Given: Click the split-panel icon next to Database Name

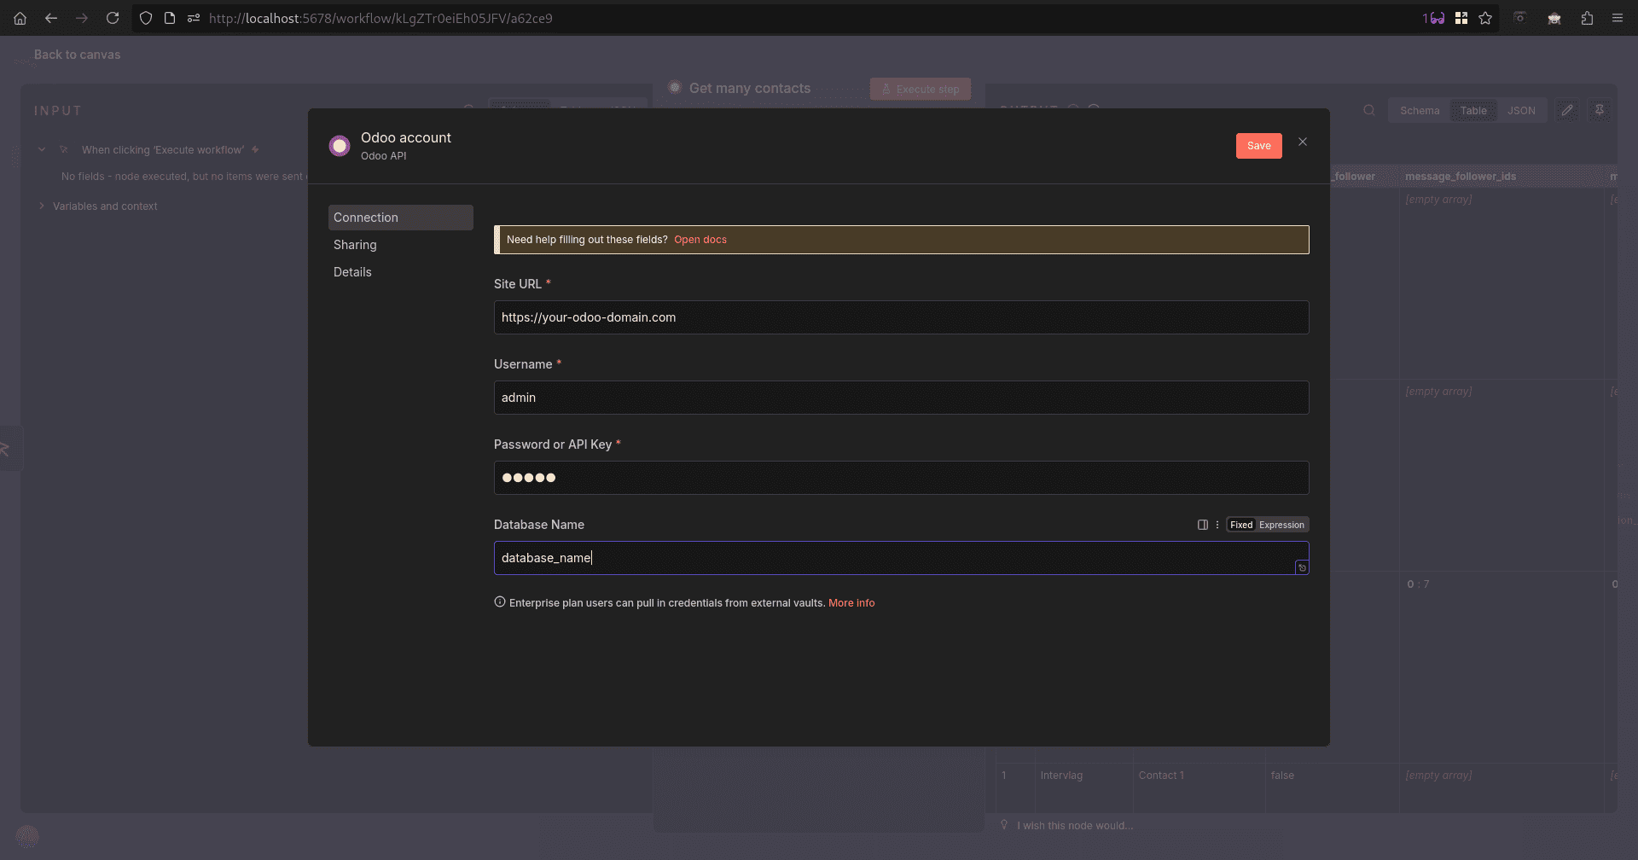Looking at the screenshot, I should click(1203, 524).
